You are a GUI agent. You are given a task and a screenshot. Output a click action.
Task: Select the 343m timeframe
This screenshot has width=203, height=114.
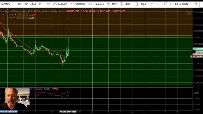coord(33,4)
